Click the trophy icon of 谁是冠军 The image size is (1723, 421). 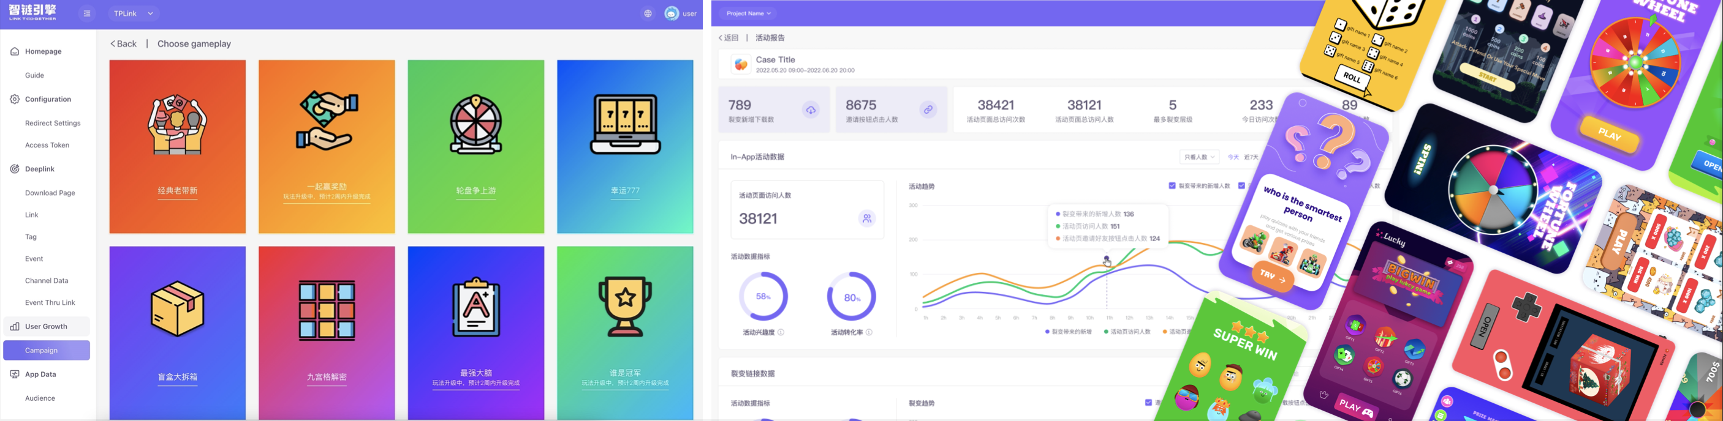pos(626,308)
